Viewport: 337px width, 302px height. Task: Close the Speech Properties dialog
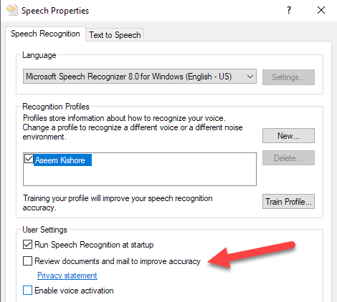pos(321,10)
